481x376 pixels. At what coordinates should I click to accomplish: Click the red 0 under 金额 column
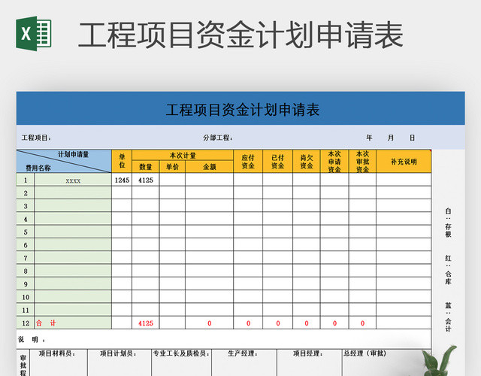click(x=209, y=323)
